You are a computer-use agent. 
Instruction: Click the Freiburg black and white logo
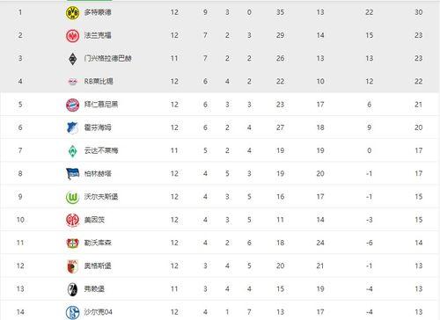tap(72, 289)
